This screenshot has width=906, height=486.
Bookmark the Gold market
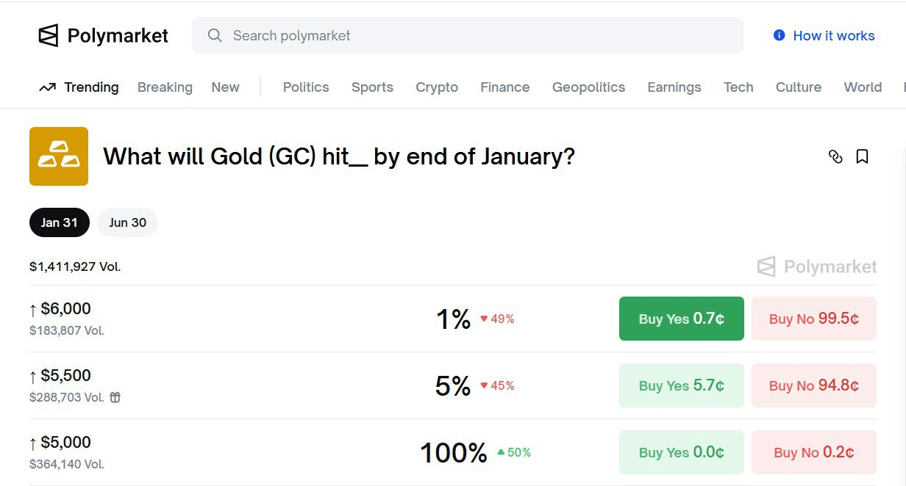(863, 156)
